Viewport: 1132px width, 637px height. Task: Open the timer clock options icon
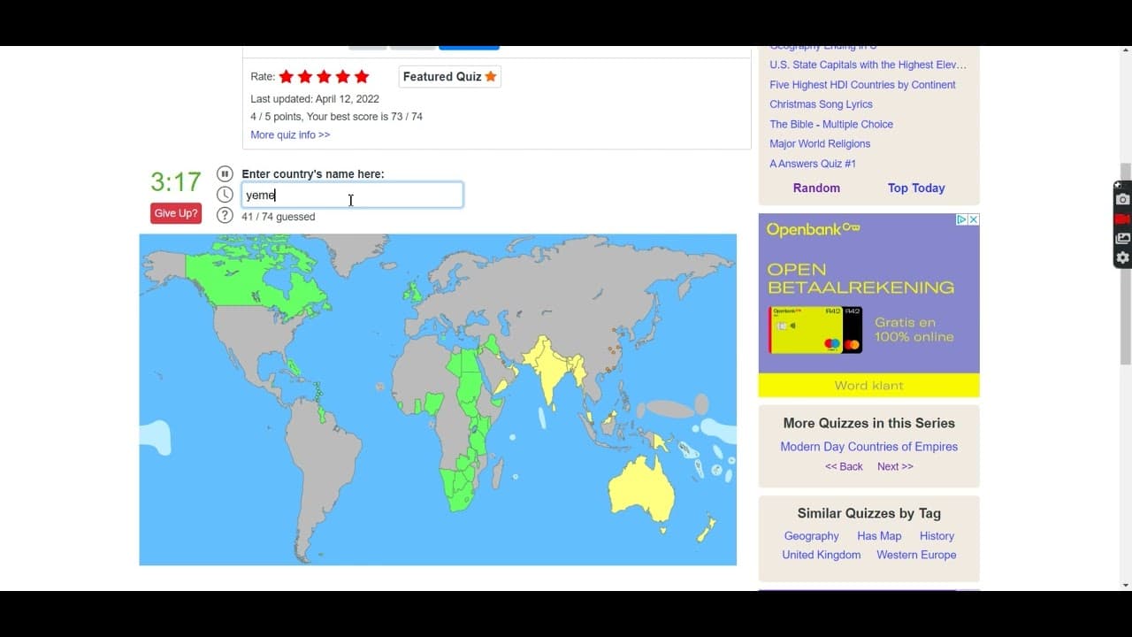(226, 195)
